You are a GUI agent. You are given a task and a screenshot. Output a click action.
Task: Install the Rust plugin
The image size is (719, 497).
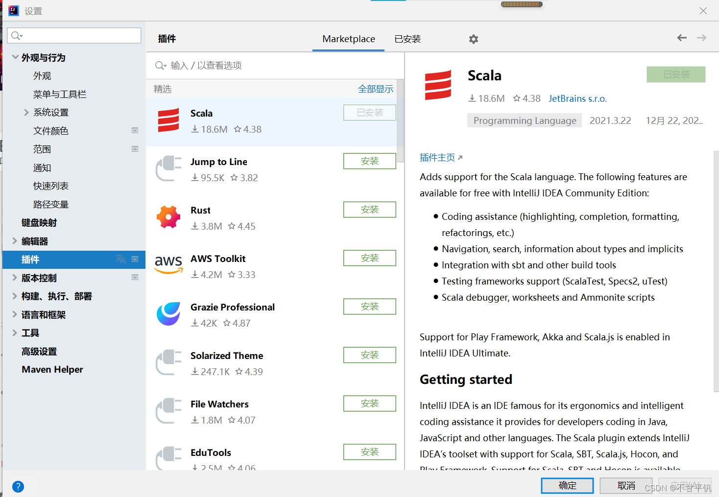click(x=370, y=210)
